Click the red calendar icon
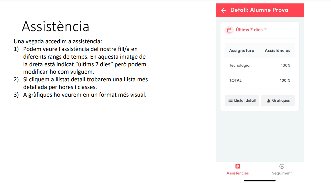331x183 pixels. [229, 30]
